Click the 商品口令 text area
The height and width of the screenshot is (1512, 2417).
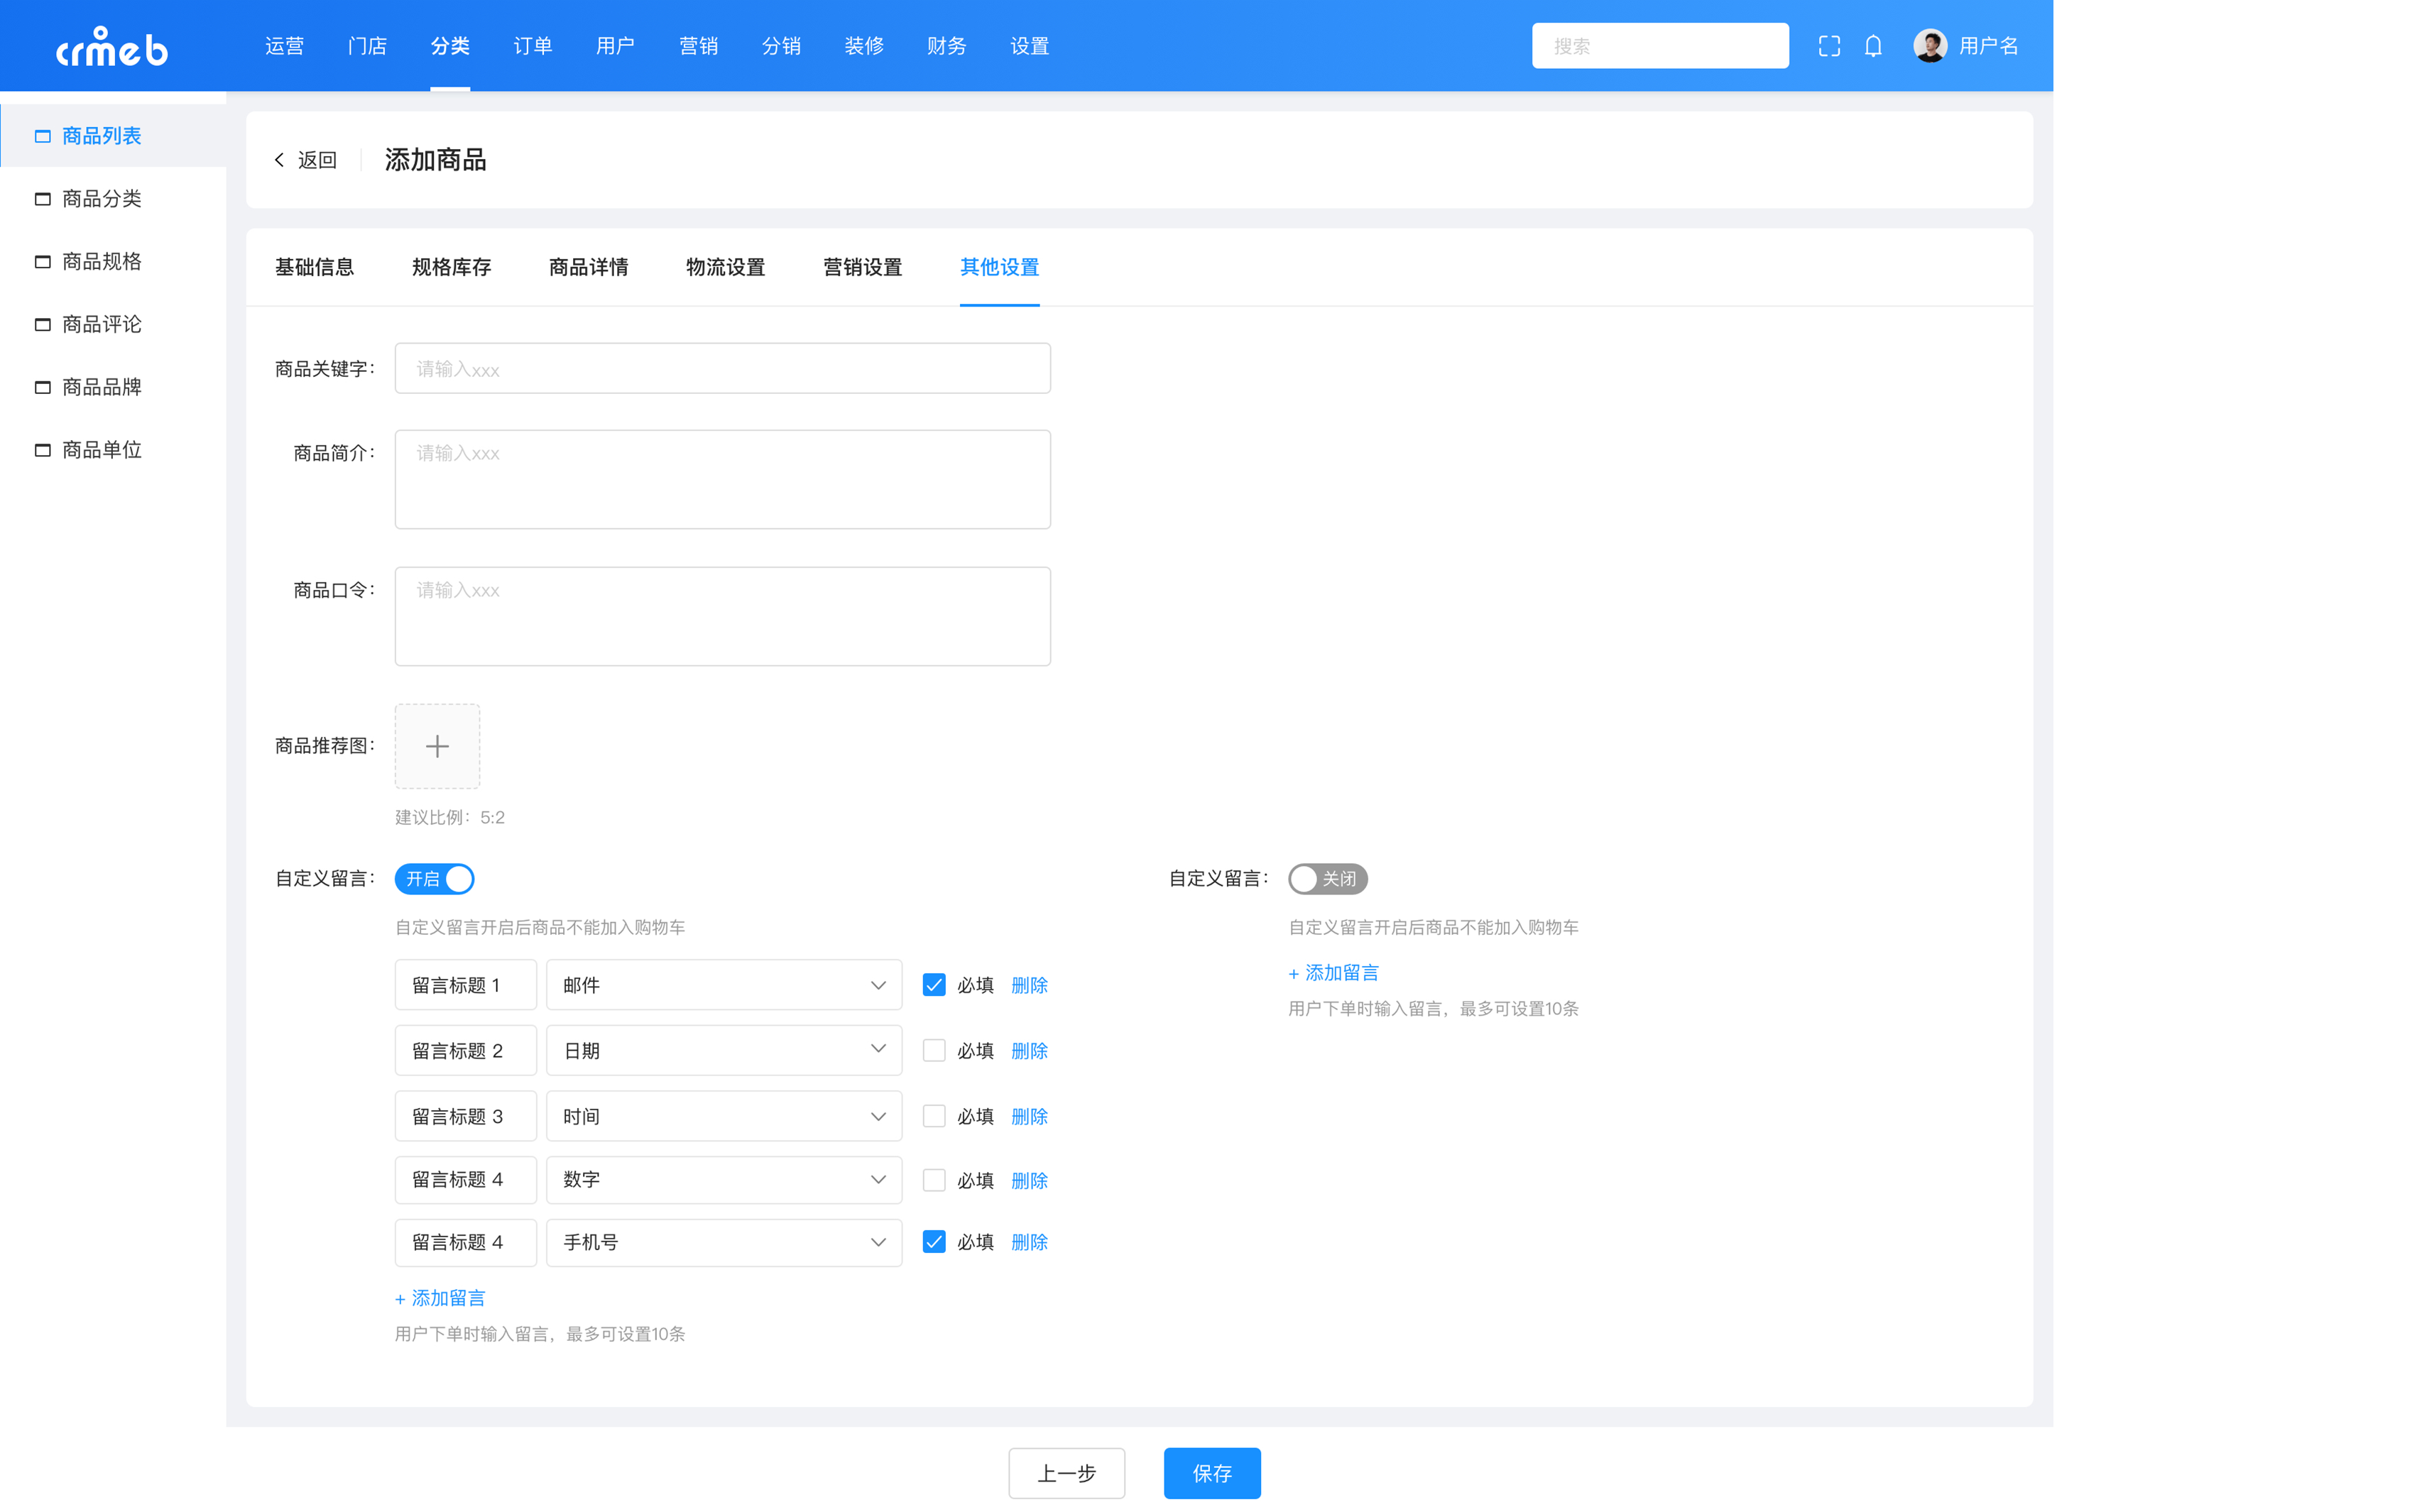tap(722, 616)
